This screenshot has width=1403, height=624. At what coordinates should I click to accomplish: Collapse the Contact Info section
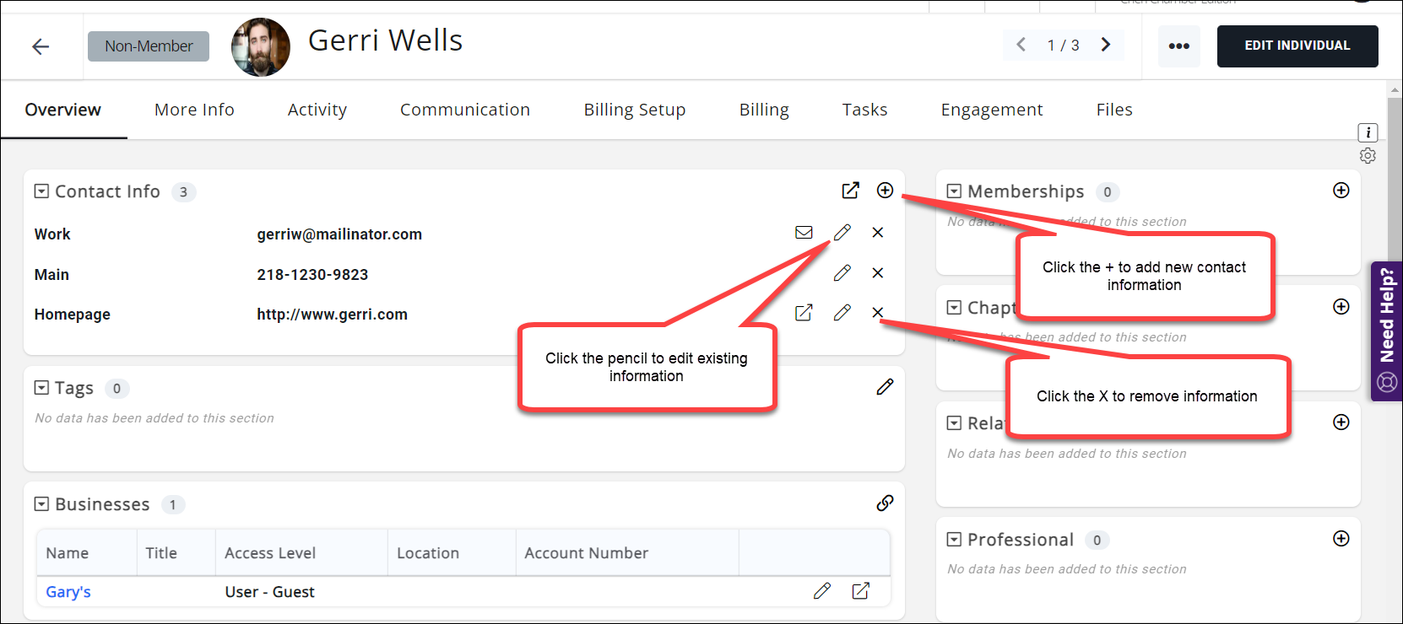tap(41, 191)
